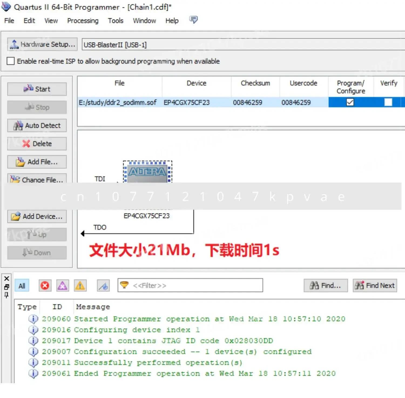Image resolution: width=405 pixels, height=398 pixels.
Task: Check Verify for ddr2_sodimm.sof
Action: click(x=388, y=102)
